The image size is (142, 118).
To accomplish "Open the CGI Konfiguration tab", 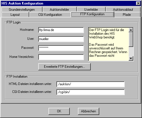I will 50,15.
